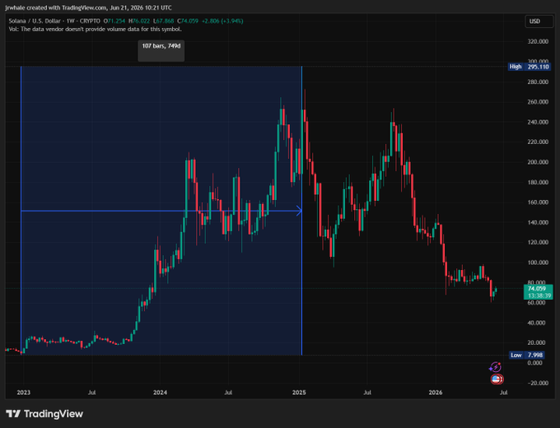Click the +2.806 (+3.94%) change value
Screen dimensions: 560x428
point(222,21)
